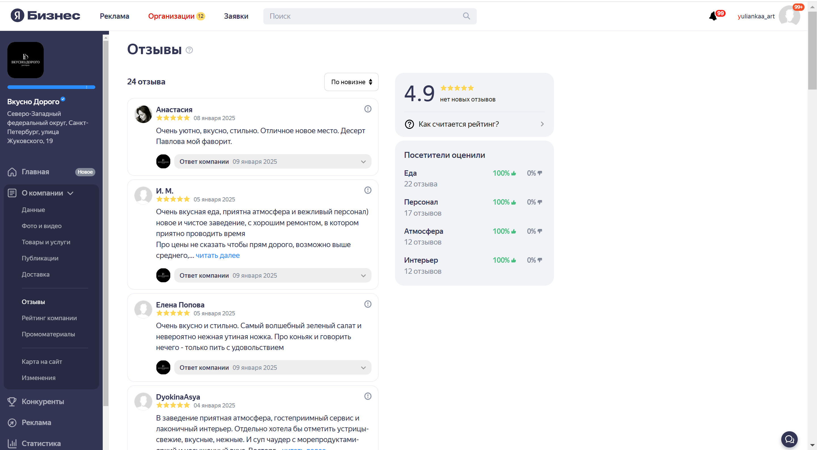This screenshot has width=817, height=450.
Task: Click the help icon next to Отзывы heading
Action: click(189, 50)
